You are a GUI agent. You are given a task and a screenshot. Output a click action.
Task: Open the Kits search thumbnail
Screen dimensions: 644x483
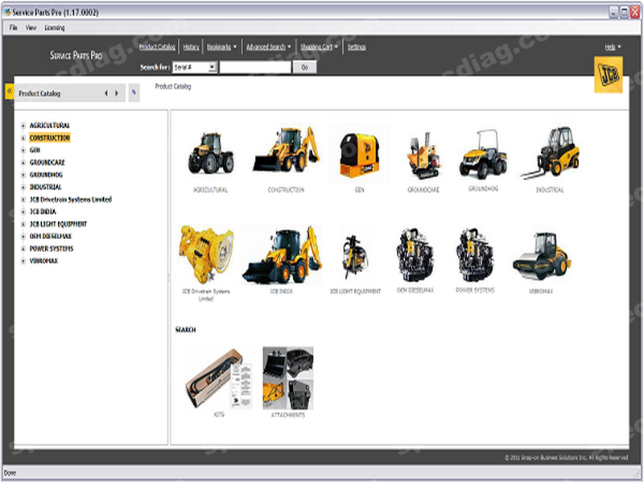click(x=219, y=378)
